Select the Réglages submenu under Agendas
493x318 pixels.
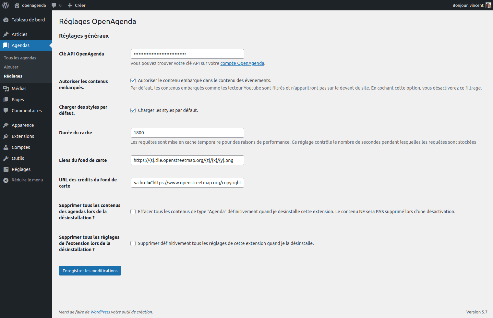13,76
